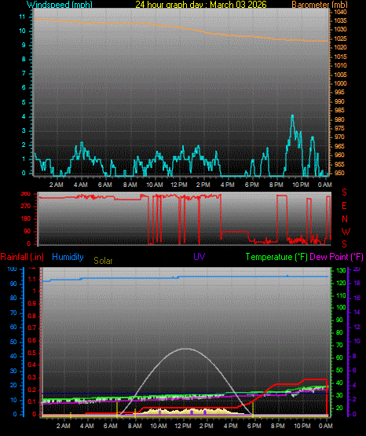Click the 7 value on the windspeed axis

24,73
